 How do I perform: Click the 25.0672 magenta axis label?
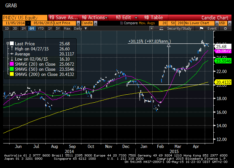coord(223,51)
